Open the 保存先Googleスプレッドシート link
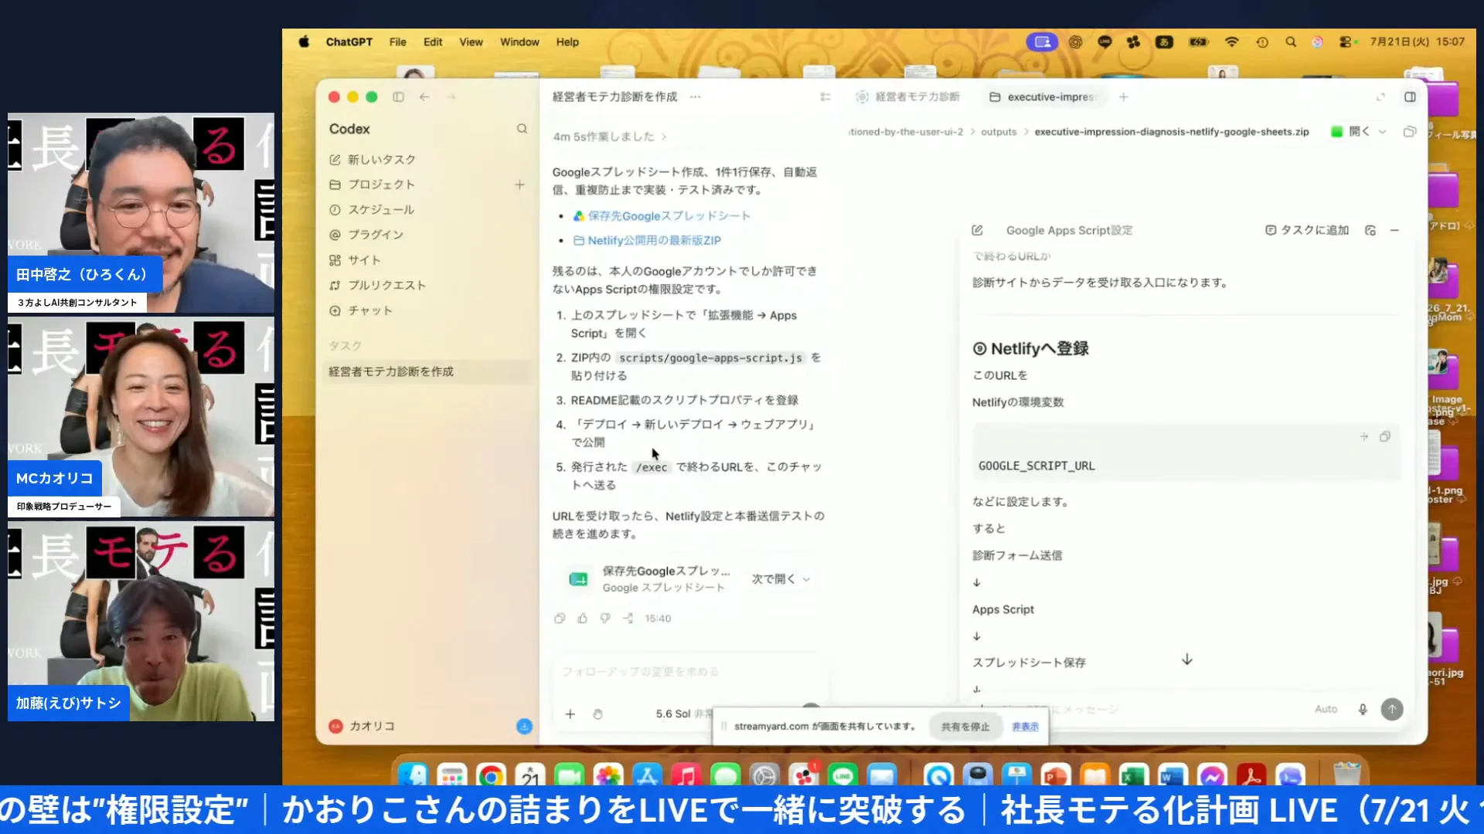Image resolution: width=1484 pixels, height=834 pixels. click(669, 216)
